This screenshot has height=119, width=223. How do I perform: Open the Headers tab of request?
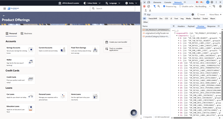[181, 26]
